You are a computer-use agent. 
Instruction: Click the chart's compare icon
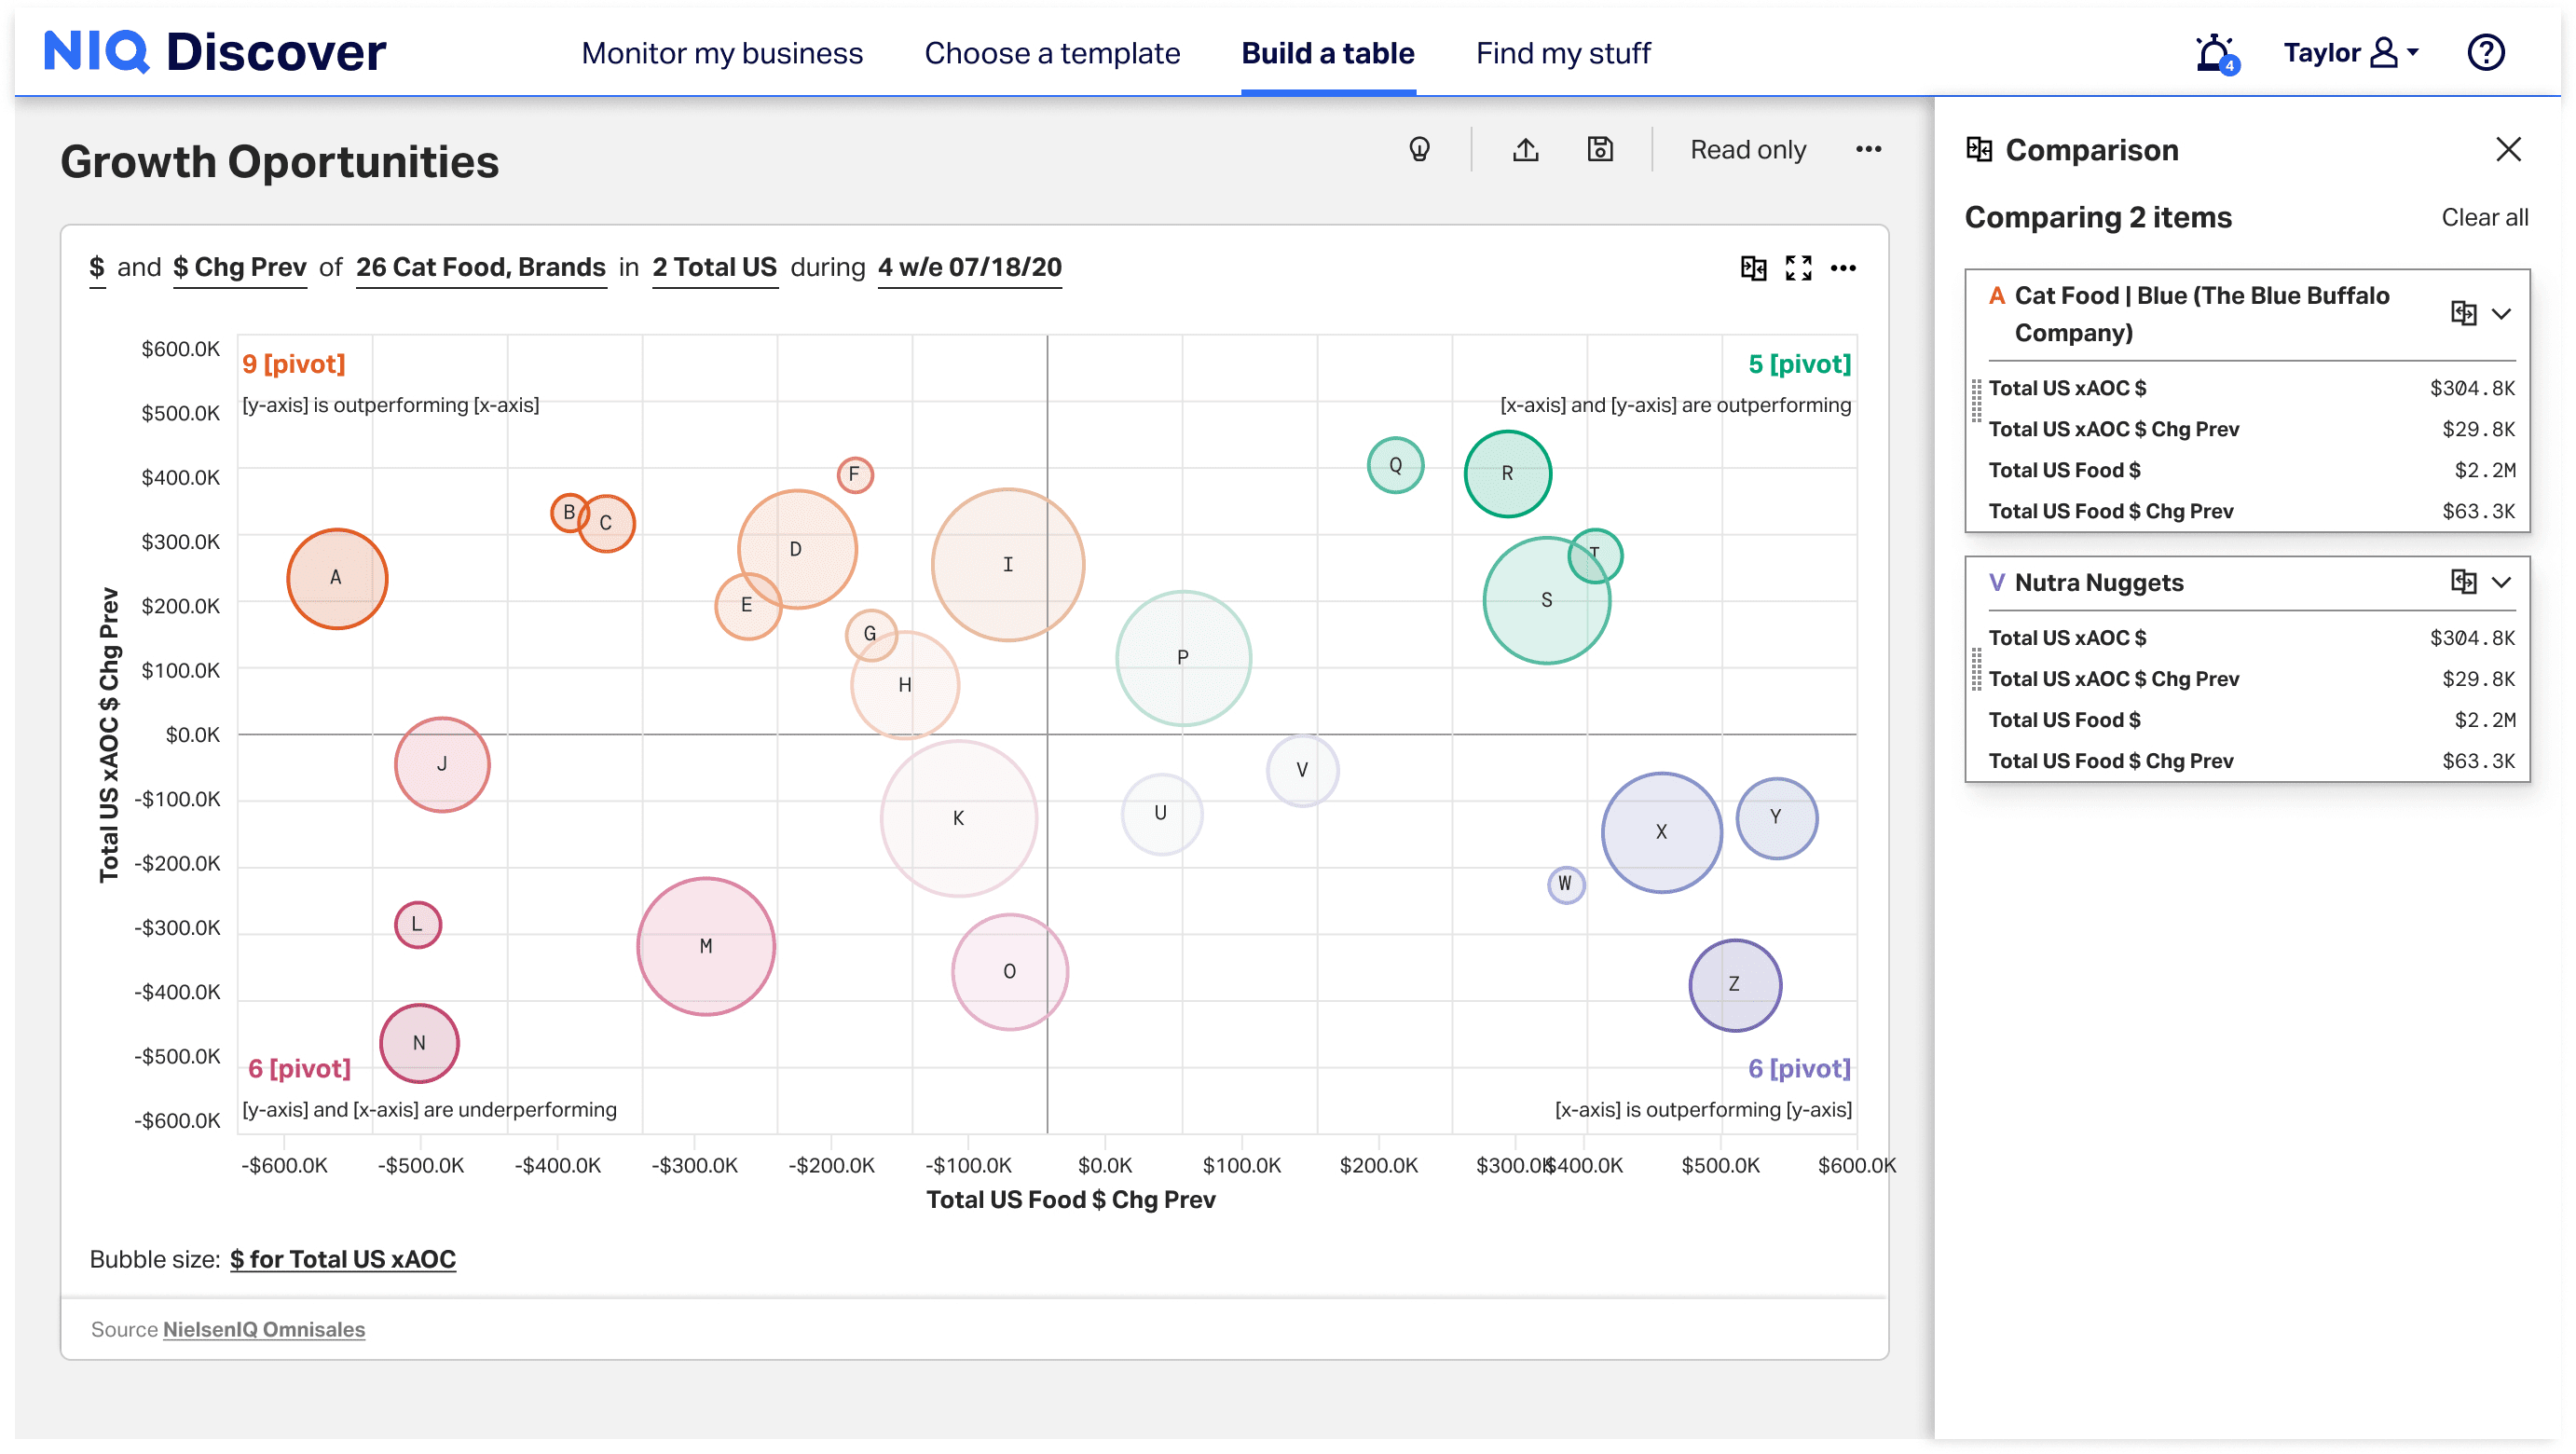click(x=1753, y=268)
